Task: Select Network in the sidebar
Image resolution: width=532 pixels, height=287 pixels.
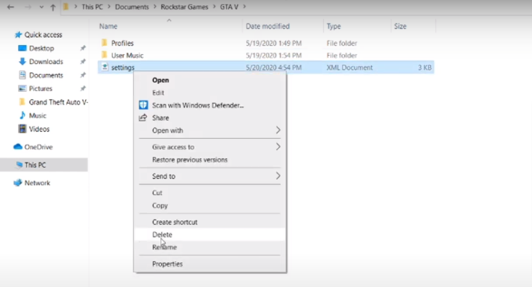Action: [x=37, y=183]
